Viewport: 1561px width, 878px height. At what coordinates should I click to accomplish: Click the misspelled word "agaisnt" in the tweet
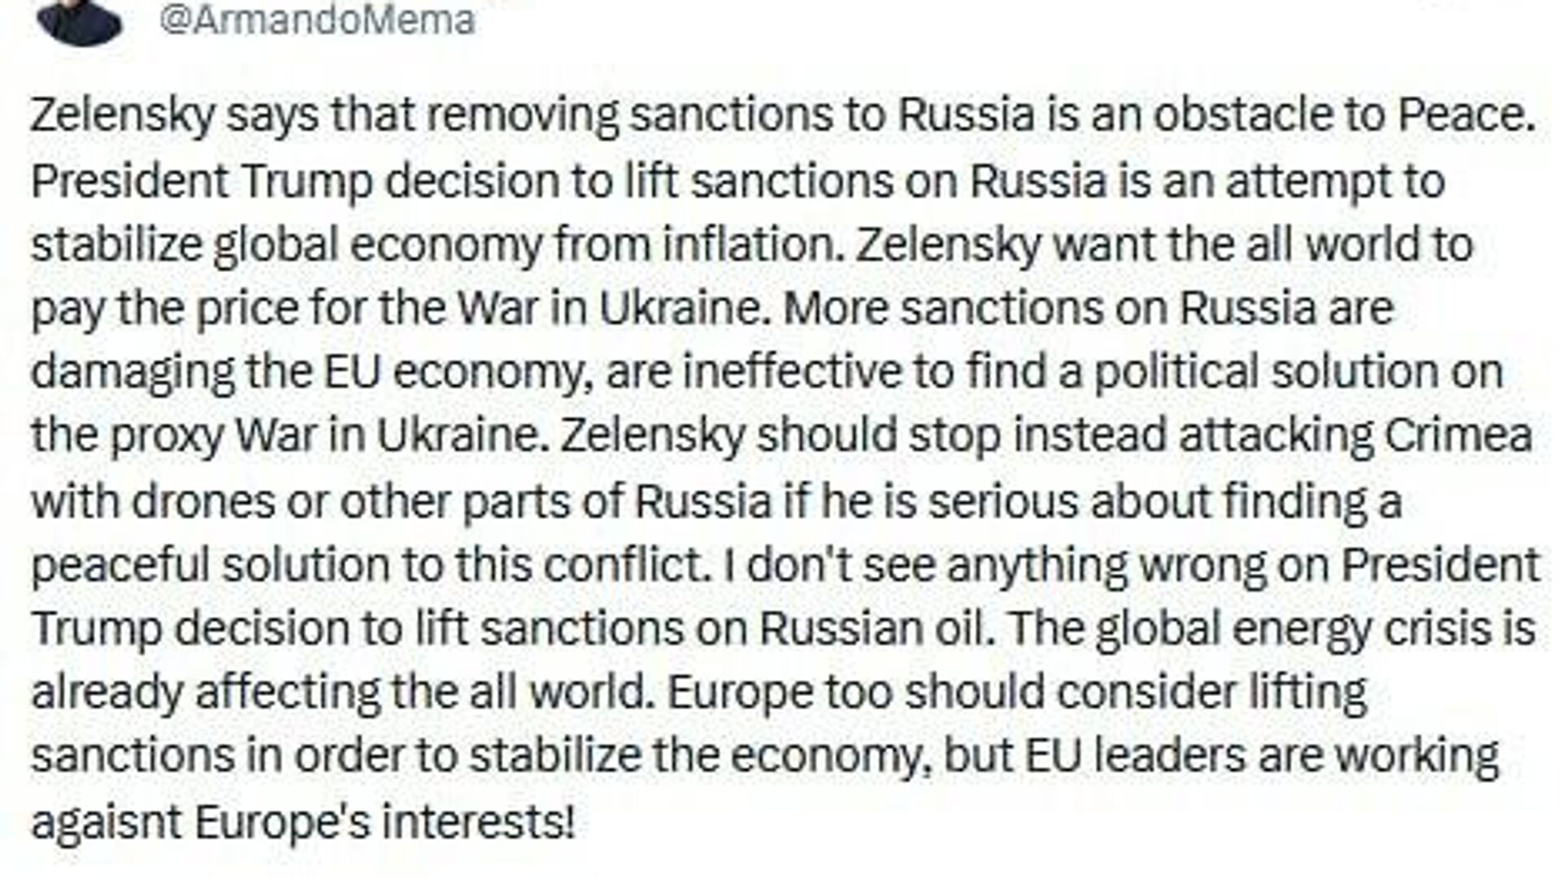click(x=105, y=823)
